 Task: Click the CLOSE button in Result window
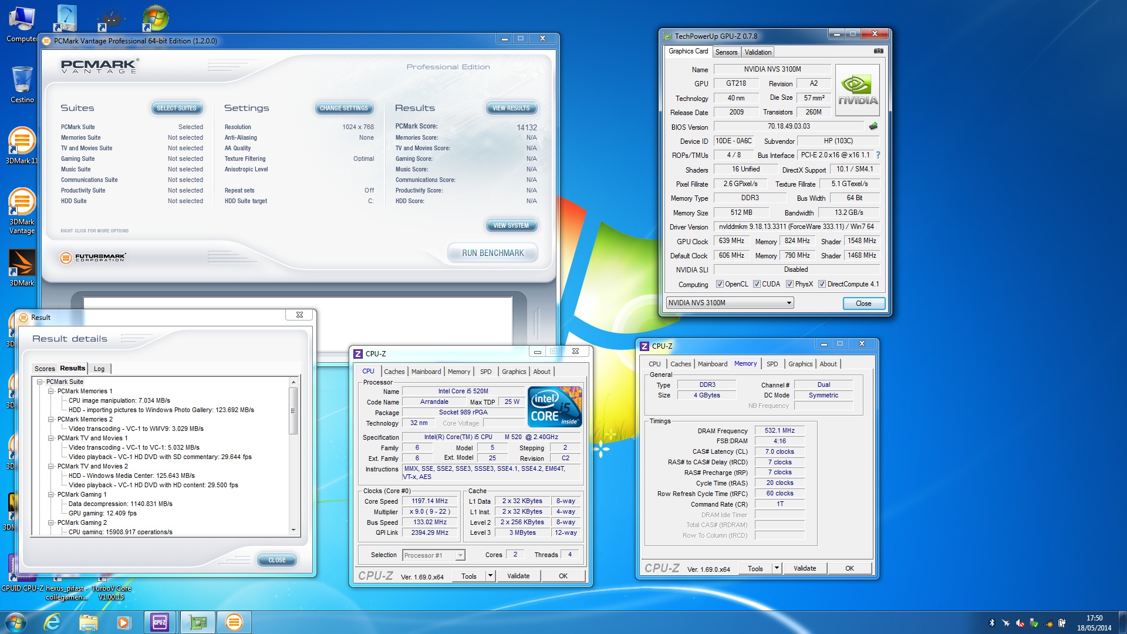coord(277,560)
